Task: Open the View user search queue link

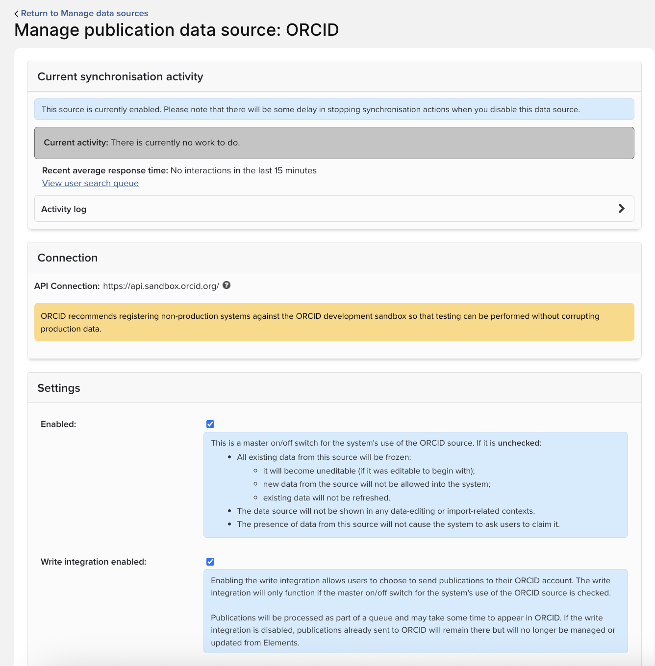Action: point(90,183)
